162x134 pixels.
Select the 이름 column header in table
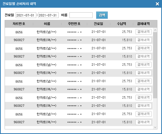pyautogui.click(x=47, y=24)
